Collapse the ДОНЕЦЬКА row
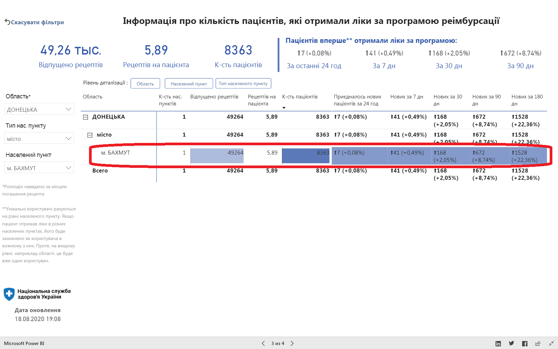This screenshot has height=349, width=558. point(85,117)
